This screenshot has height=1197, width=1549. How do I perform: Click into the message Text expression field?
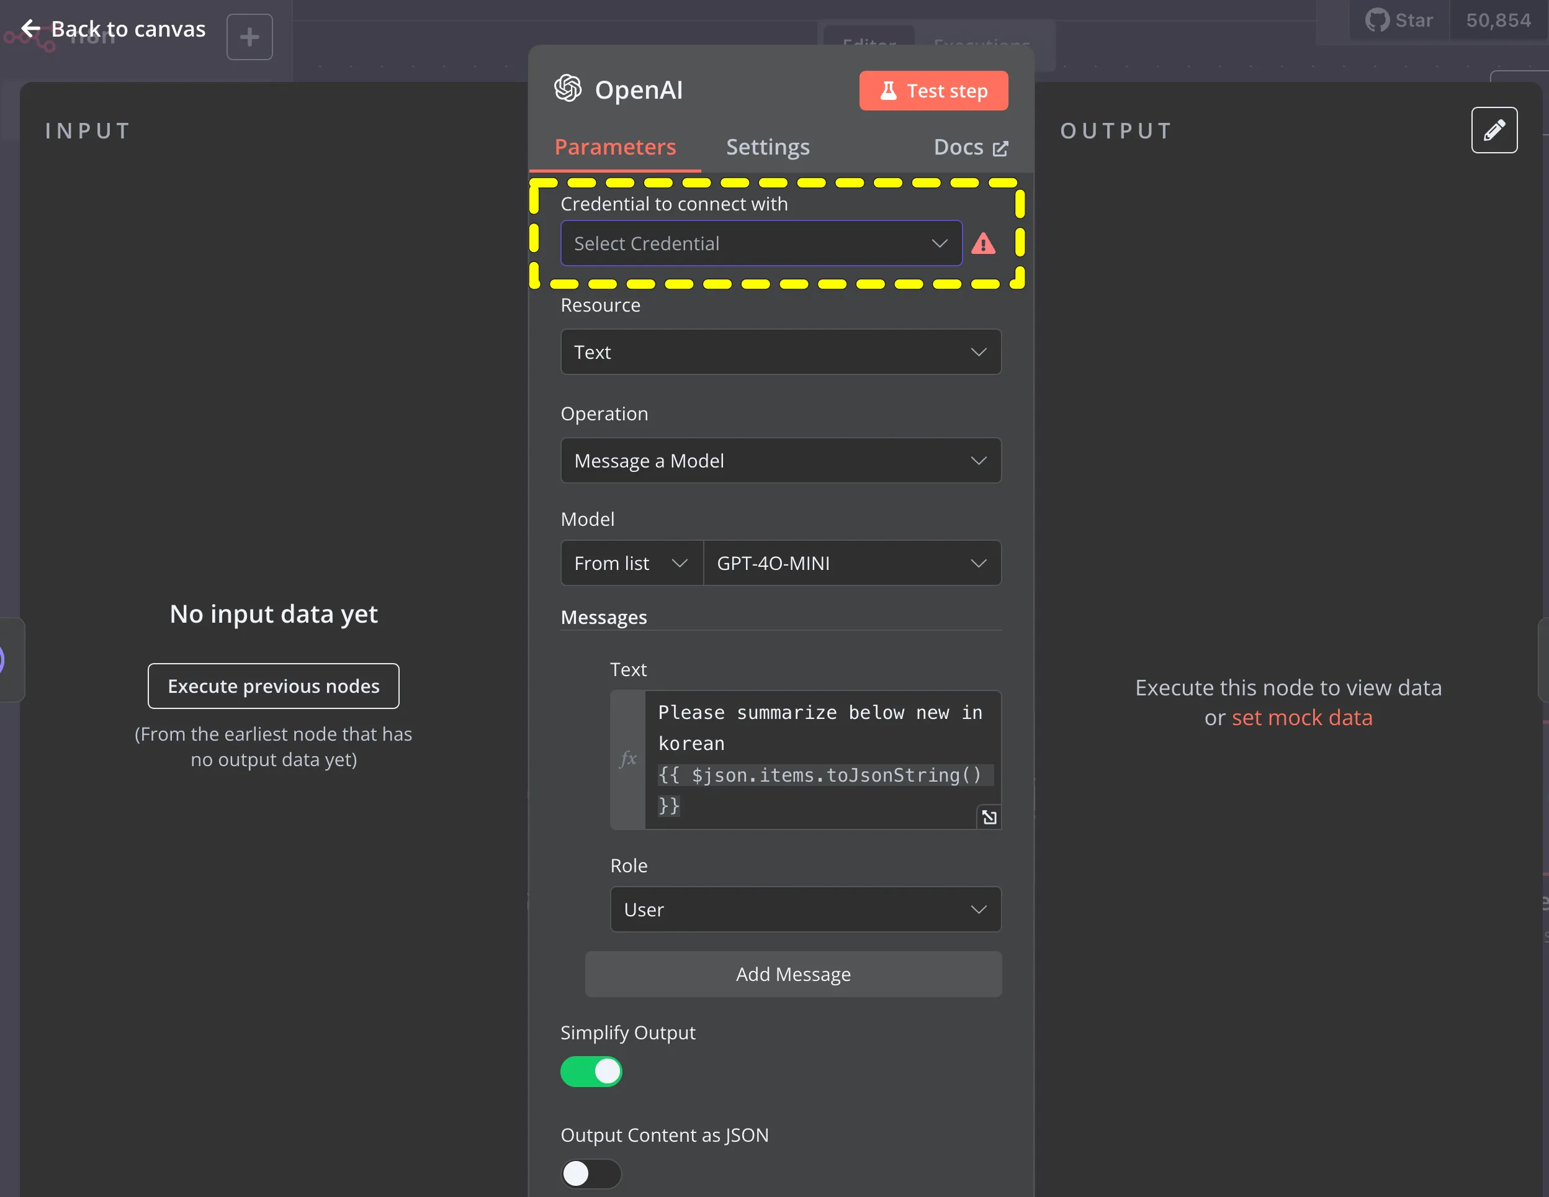coord(823,759)
